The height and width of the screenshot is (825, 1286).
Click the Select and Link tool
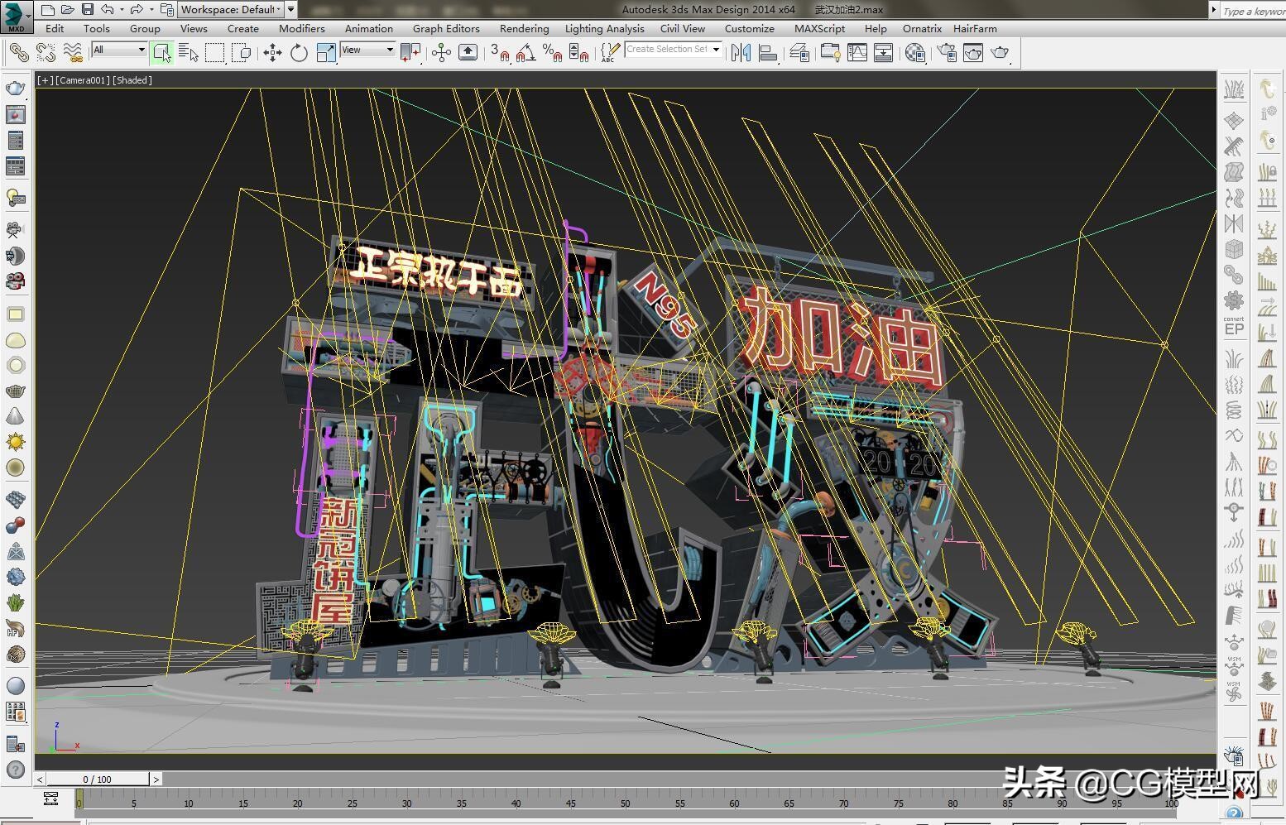point(18,52)
